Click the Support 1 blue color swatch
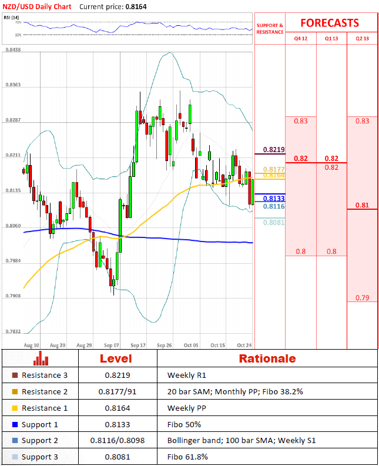The image size is (379, 466). (14, 424)
